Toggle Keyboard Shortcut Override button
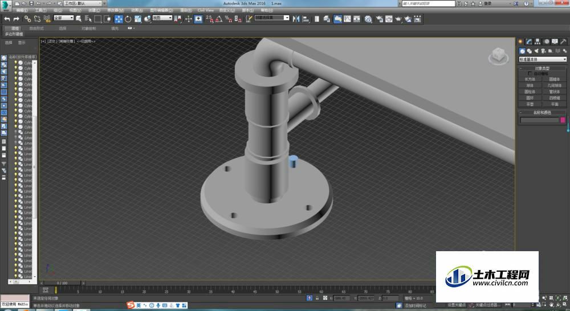 point(198,19)
